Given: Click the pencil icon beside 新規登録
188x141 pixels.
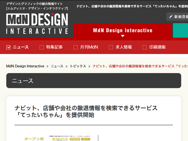Looking at the screenshot, I should coord(171,16).
